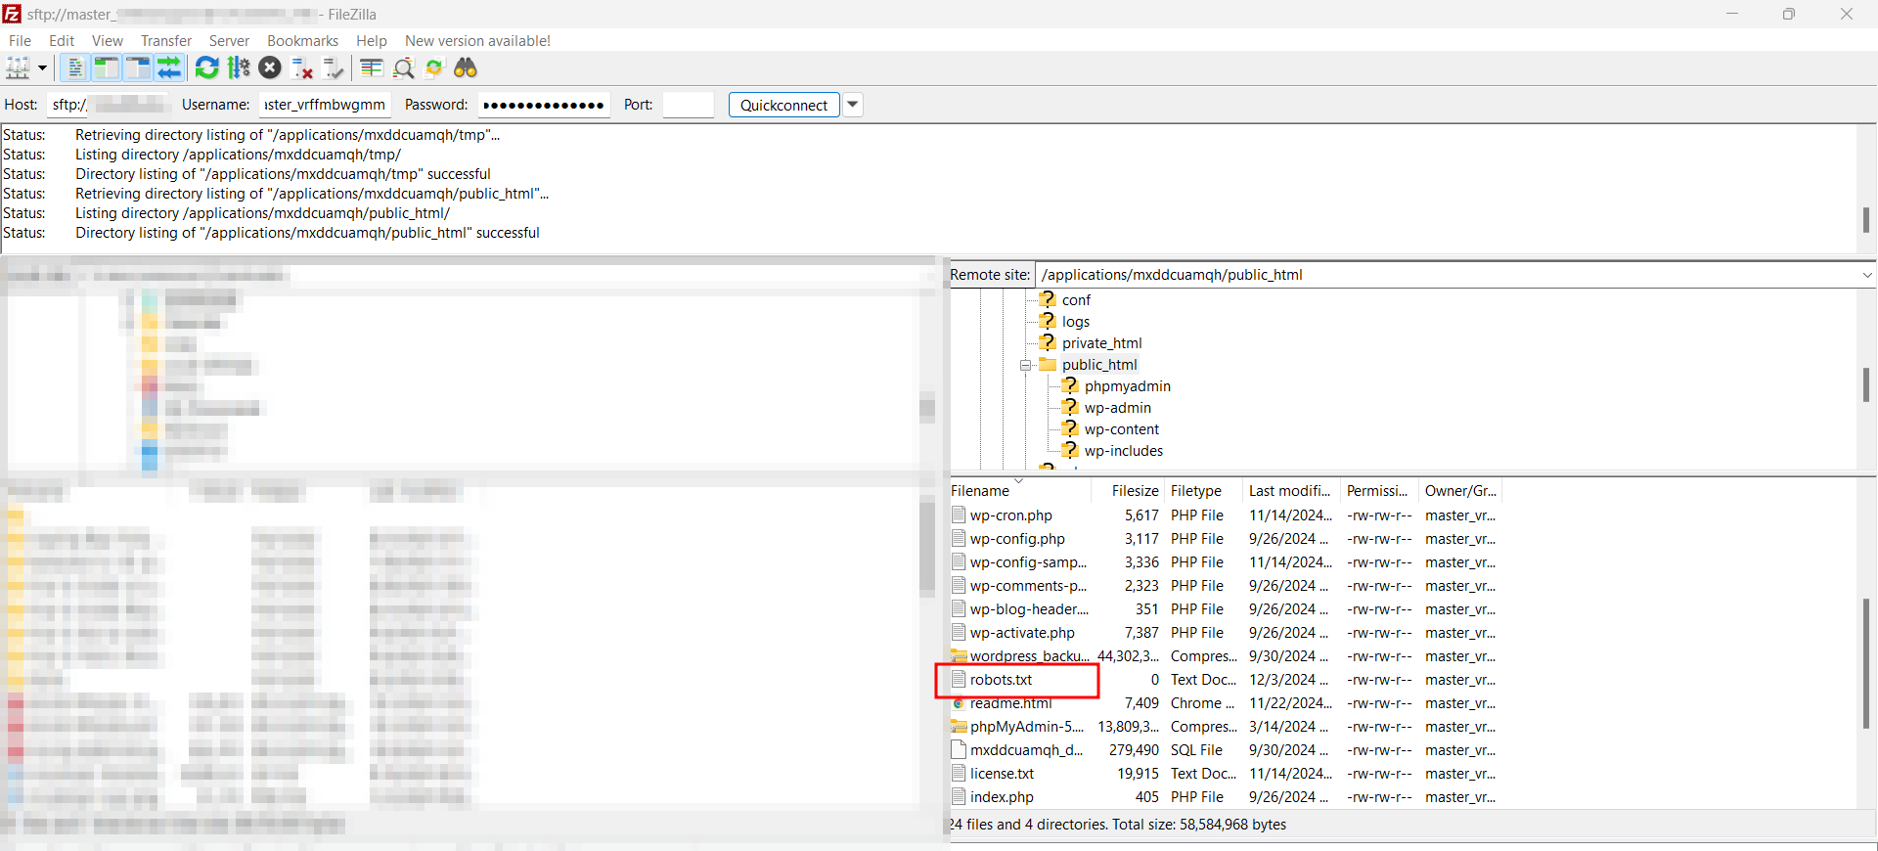This screenshot has height=851, width=1878.
Task: Toggle transfer queue display
Action: click(169, 67)
